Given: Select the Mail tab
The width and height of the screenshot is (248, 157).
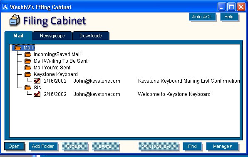Looking at the screenshot, I should coord(18,36).
